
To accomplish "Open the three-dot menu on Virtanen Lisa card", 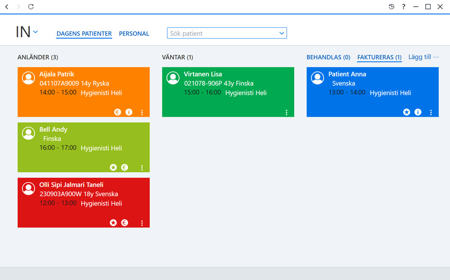I will (286, 112).
